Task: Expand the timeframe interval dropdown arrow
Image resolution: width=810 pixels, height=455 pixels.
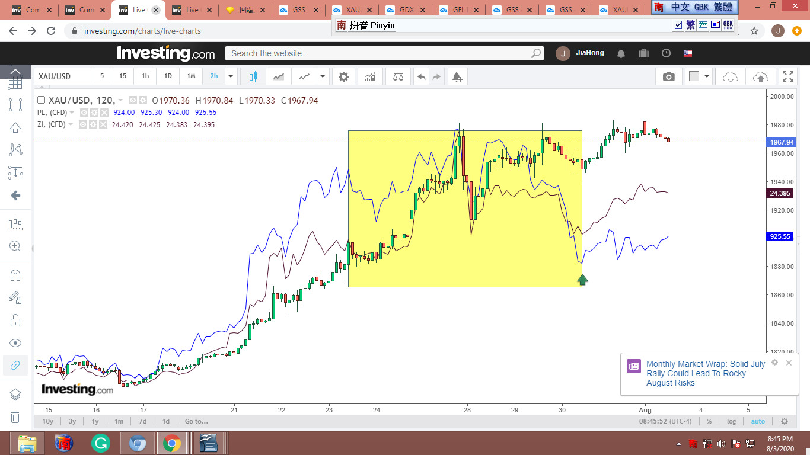Action: coord(231,76)
